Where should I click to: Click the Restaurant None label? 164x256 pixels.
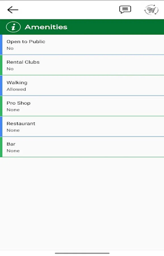pos(13,130)
